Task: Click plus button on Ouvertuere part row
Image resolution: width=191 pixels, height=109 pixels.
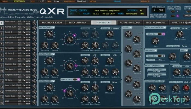Action: pyautogui.click(x=29, y=22)
